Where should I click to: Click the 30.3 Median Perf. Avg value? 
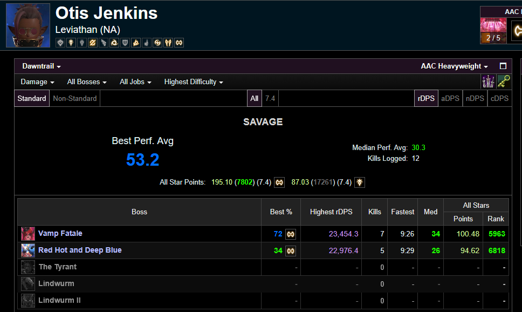tap(418, 147)
